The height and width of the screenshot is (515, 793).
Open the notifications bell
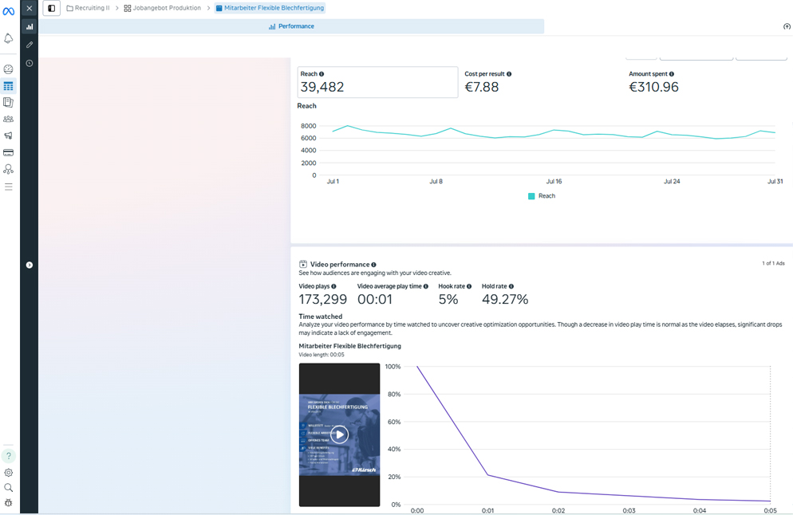[9, 38]
